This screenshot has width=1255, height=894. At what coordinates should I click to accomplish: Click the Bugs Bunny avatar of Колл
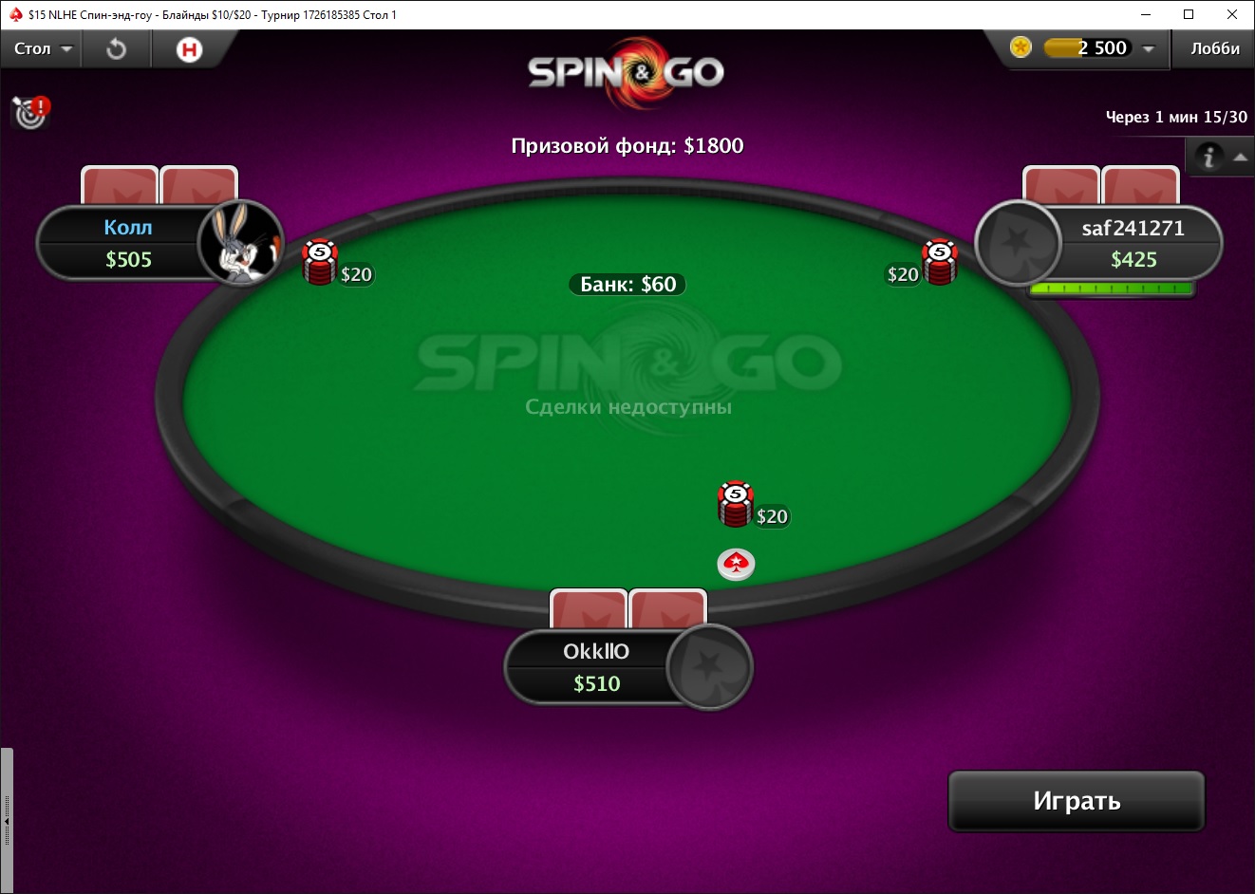pos(241,242)
